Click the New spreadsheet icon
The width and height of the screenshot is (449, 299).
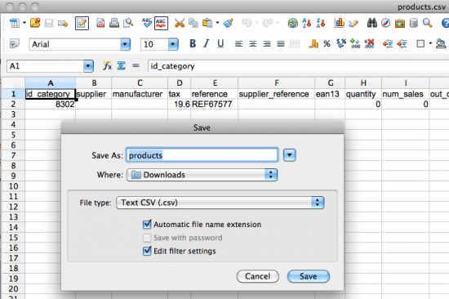point(15,23)
